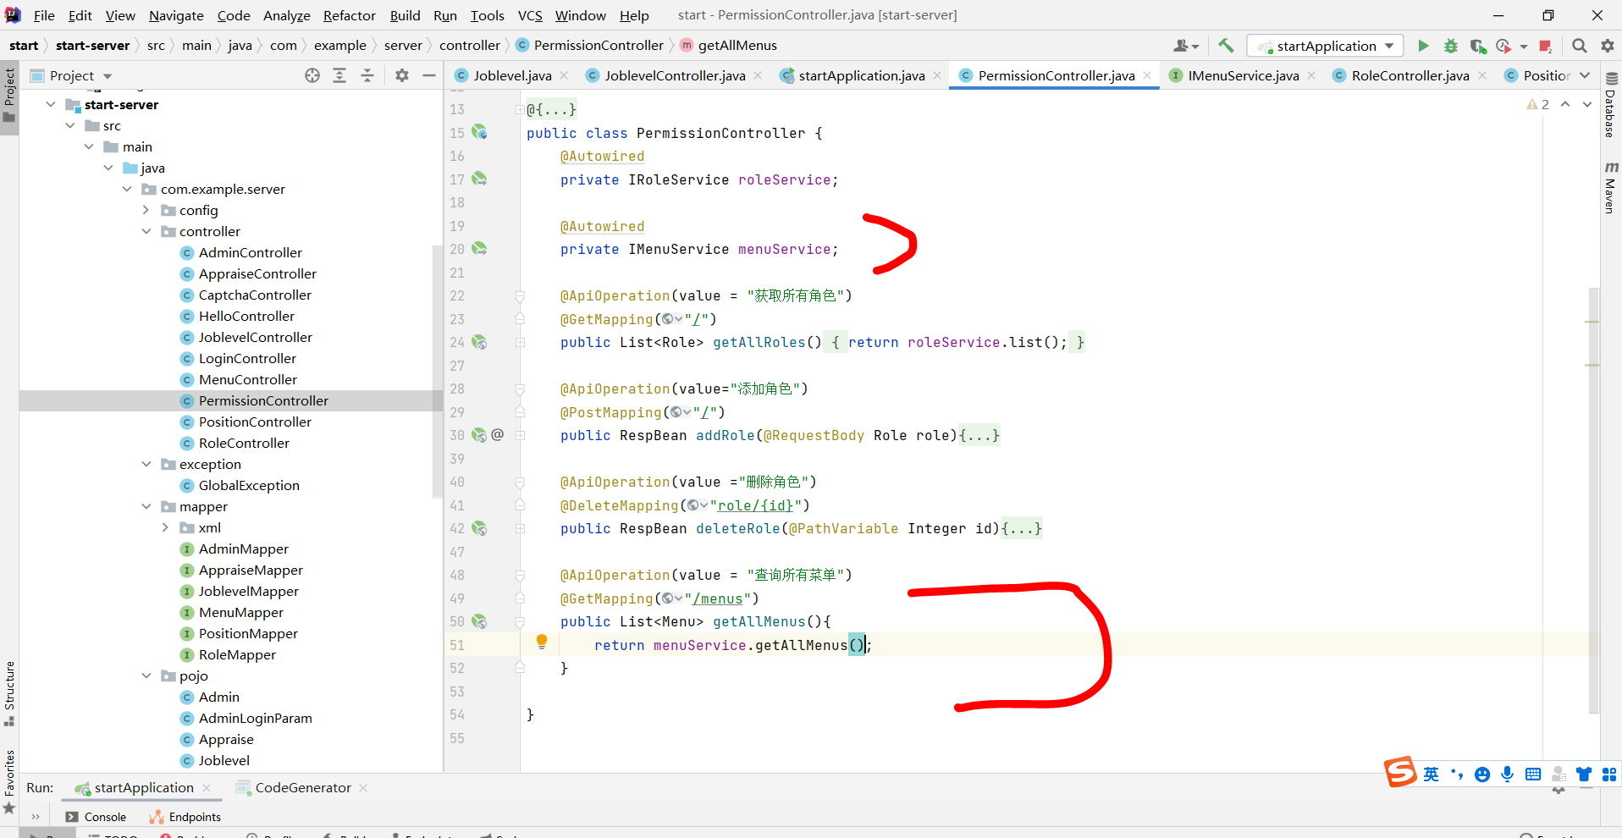The height and width of the screenshot is (838, 1622).
Task: Open Project view mode dropdown
Action: (108, 76)
